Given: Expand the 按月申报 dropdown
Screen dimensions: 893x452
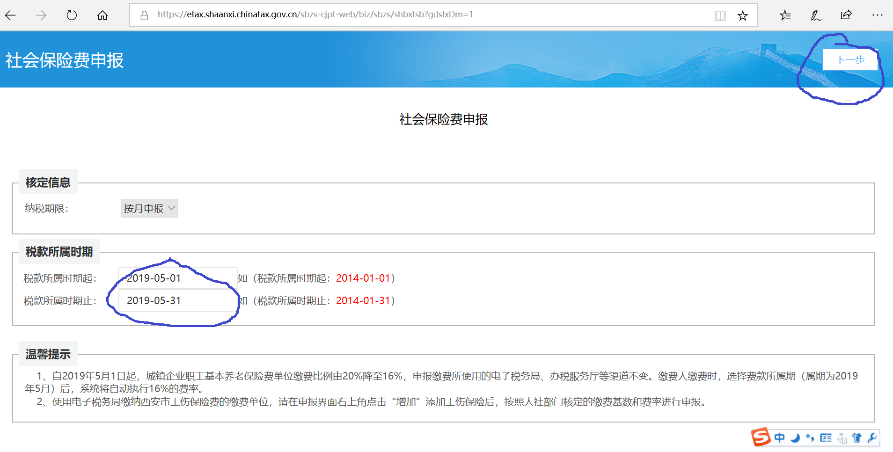Looking at the screenshot, I should pos(149,209).
